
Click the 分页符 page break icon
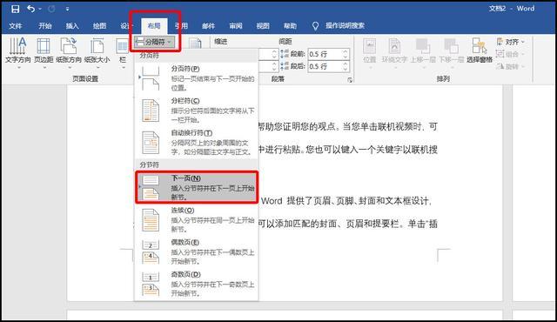[151, 78]
